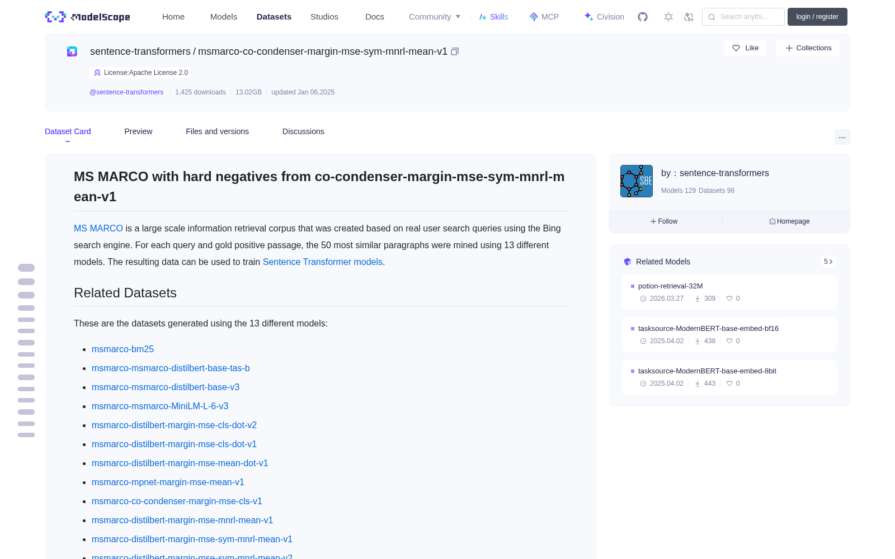Open msmarco-distilbert-margin-mse-cls-dot-v2 link
The image size is (895, 559).
point(174,425)
